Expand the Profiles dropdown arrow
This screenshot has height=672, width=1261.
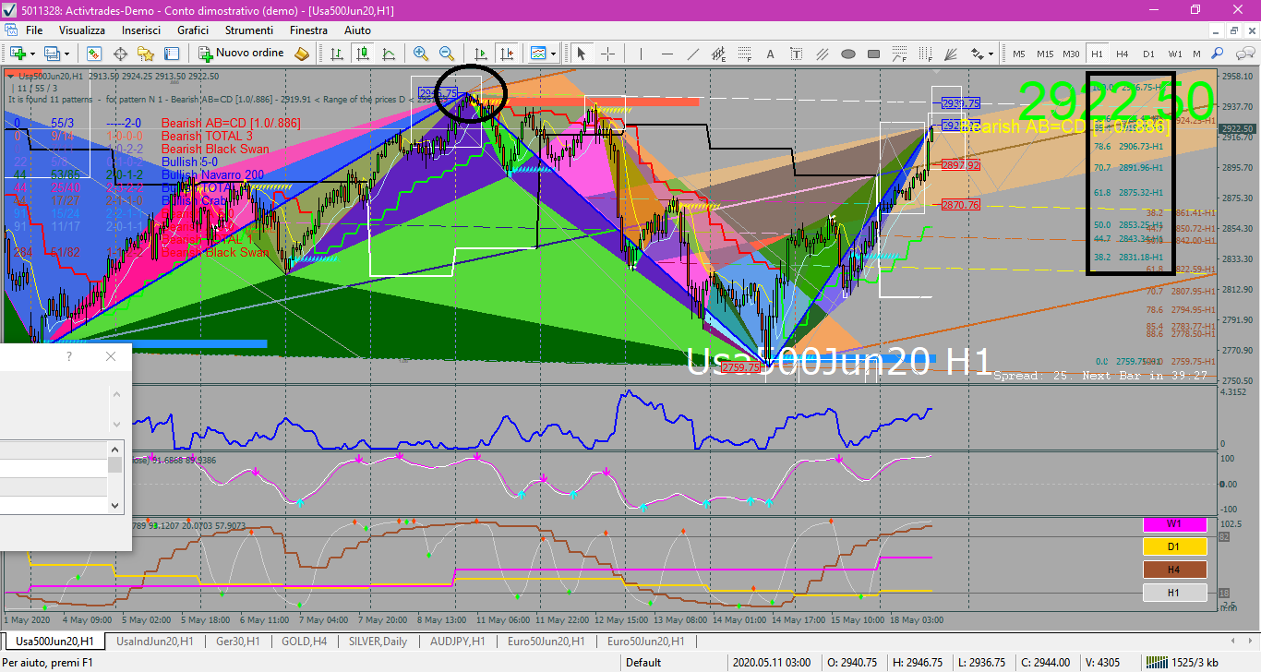pos(66,54)
